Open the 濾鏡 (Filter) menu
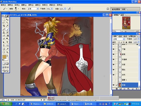This screenshot has width=141, height=106. [38, 5]
